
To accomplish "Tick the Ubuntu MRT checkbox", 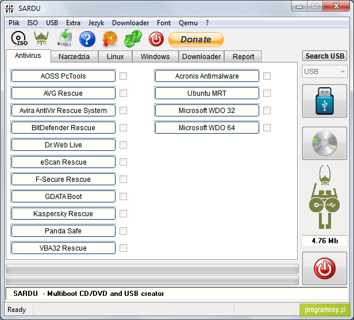I will pos(267,93).
